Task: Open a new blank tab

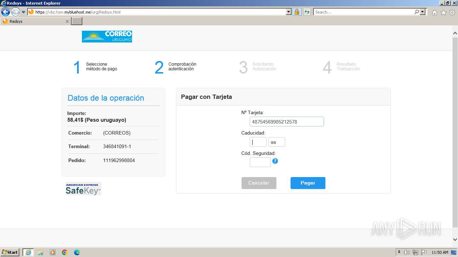Action: (x=77, y=21)
